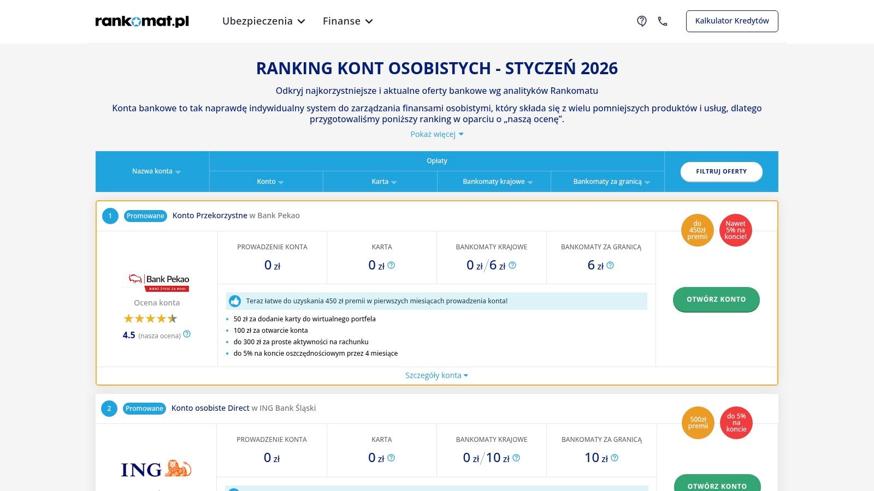
Task: Click '50 zł za dodanie karty do wirtualnego portfela'
Action: pos(305,319)
